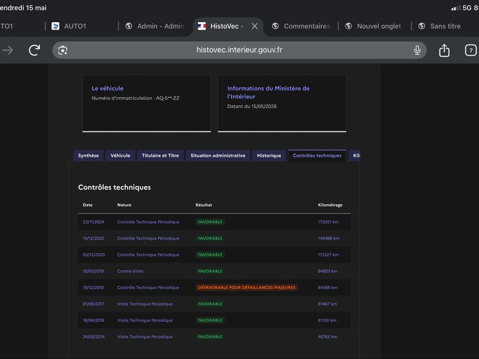Open the Commentaires browser tab
The height and width of the screenshot is (359, 479).
point(301,26)
